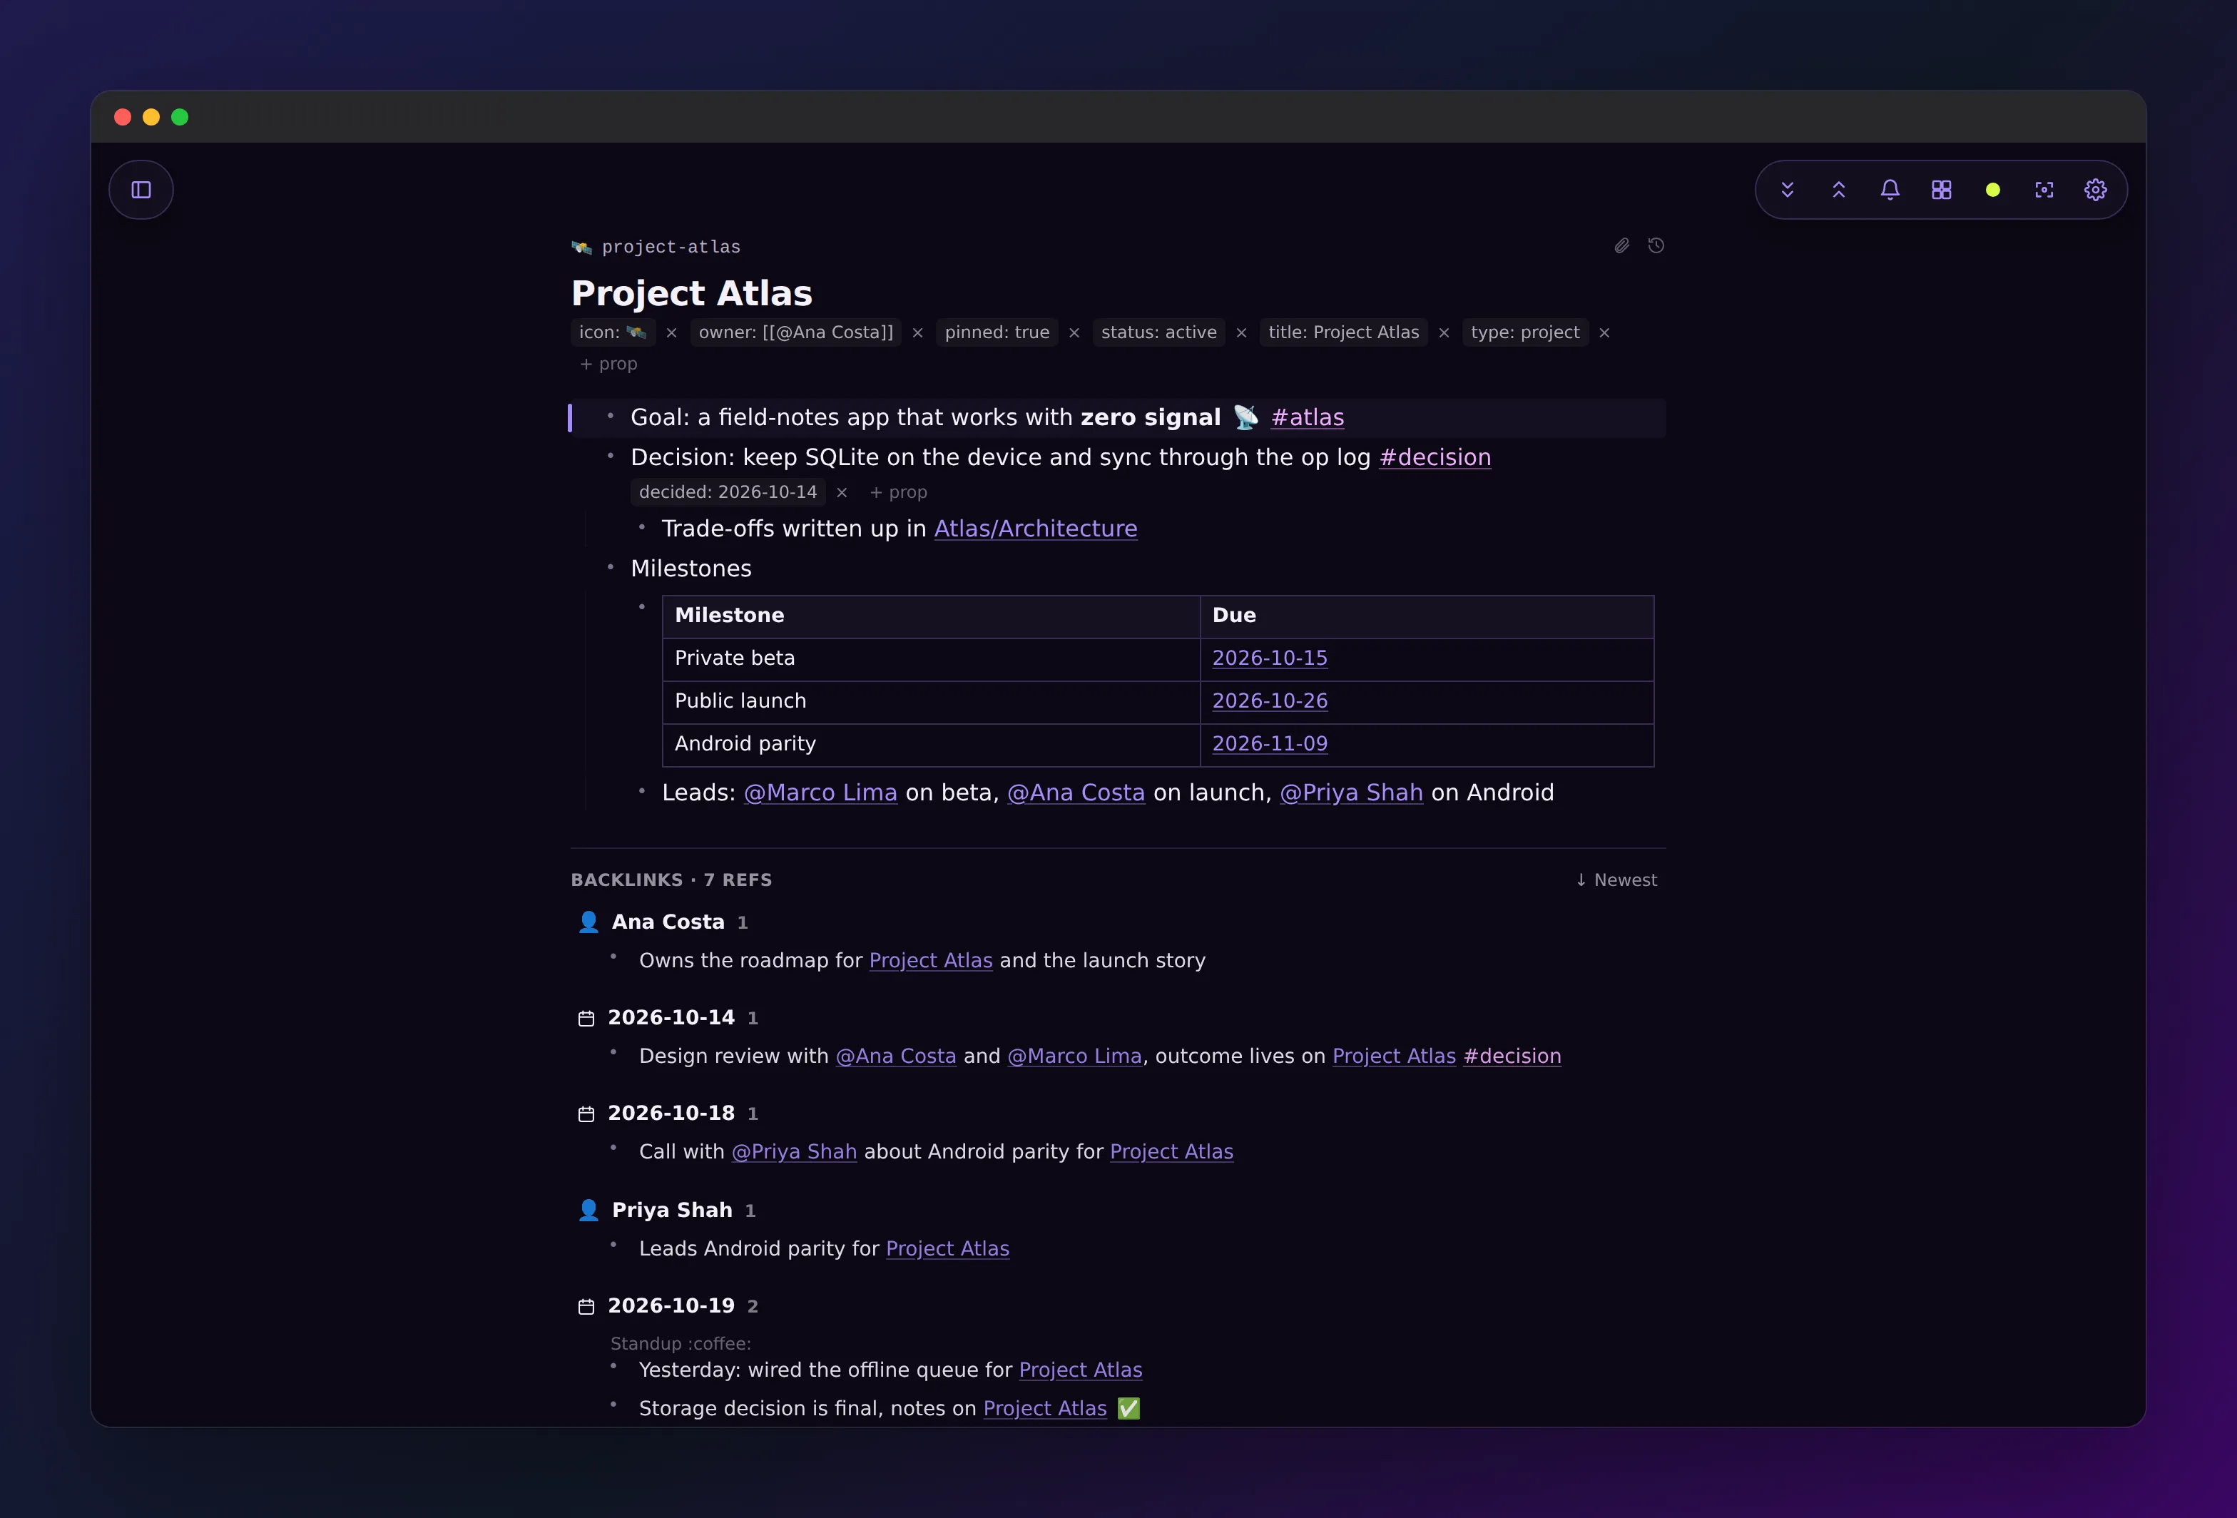Screen dimensions: 2237x1518
Task: Open the Priya Shah backlink group heading
Action: point(672,1210)
